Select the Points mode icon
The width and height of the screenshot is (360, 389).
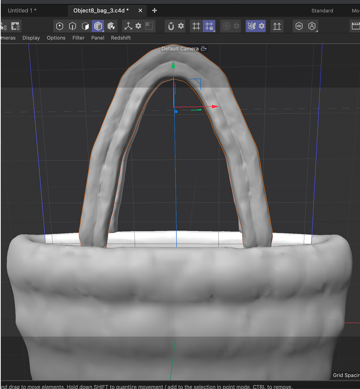[59, 26]
